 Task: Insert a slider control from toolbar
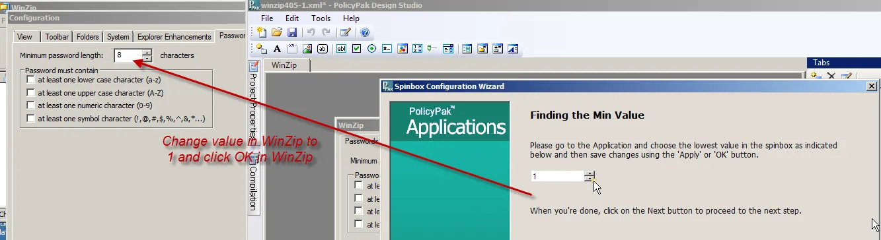(x=432, y=48)
